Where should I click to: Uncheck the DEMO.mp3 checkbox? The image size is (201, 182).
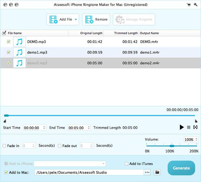click(x=8, y=42)
